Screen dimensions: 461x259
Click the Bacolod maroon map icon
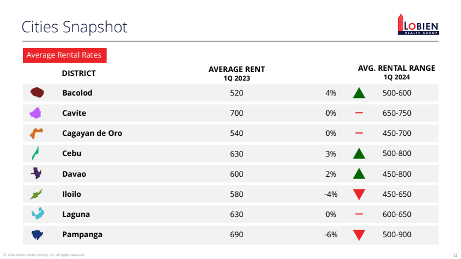(x=37, y=93)
